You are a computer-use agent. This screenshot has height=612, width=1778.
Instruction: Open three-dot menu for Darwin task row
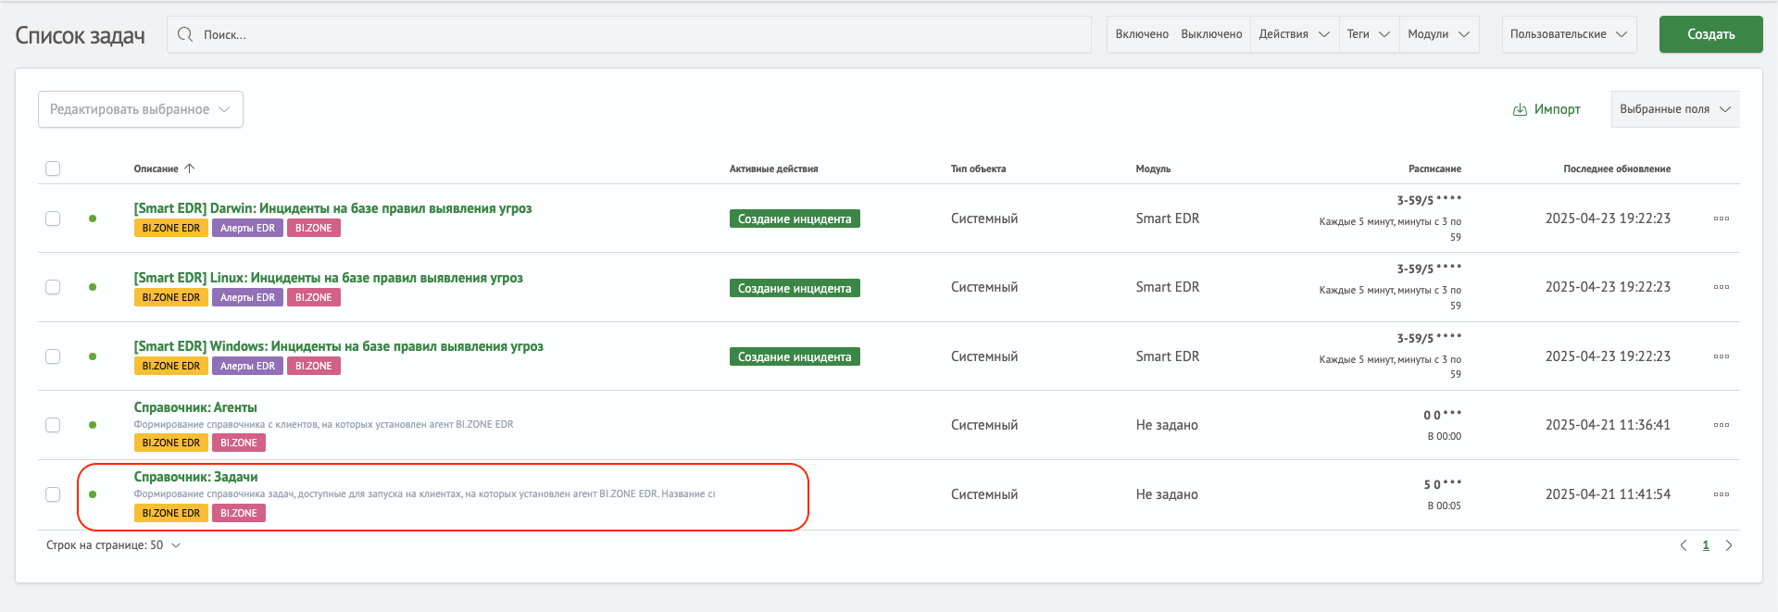(x=1722, y=219)
